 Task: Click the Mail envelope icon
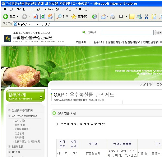click(103, 17)
